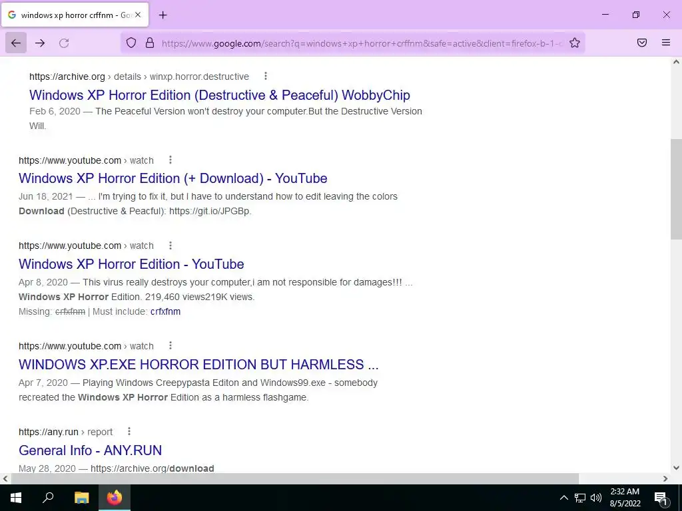
Task: Go forward with the forward arrow button
Action: 40,43
